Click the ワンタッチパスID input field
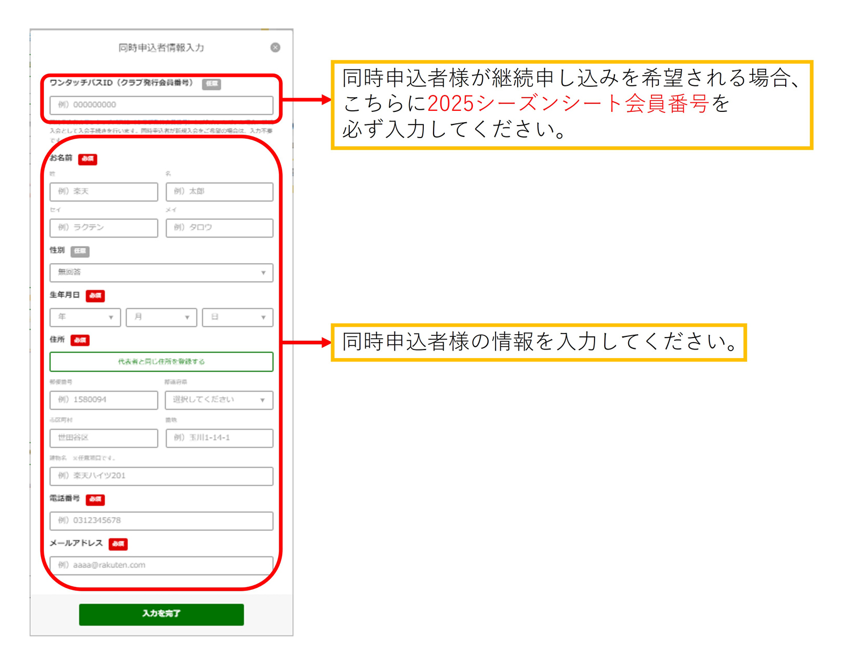The image size is (850, 662). (162, 105)
